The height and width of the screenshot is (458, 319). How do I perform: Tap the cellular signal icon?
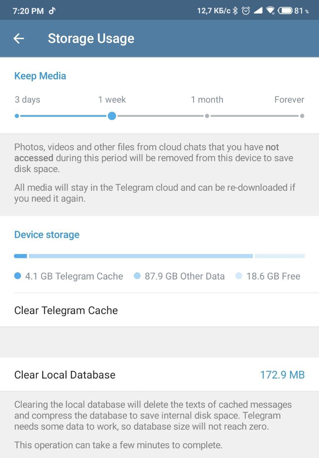[x=258, y=11]
